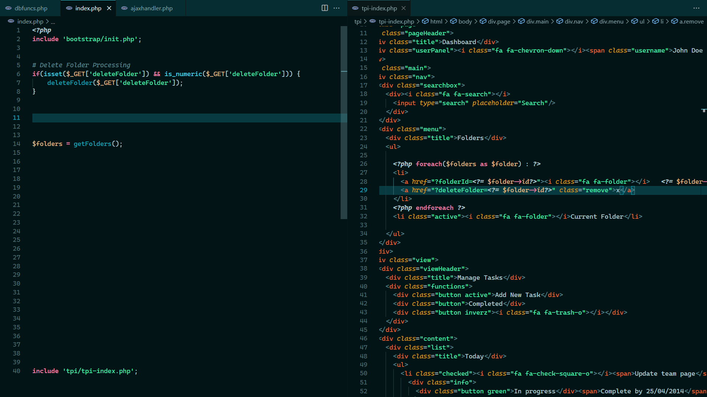
Task: Select the index.php editor tab
Action: pos(88,8)
